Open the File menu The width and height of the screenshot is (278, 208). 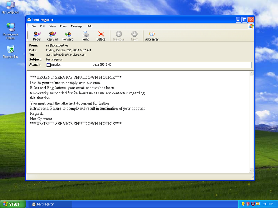pyautogui.click(x=34, y=26)
